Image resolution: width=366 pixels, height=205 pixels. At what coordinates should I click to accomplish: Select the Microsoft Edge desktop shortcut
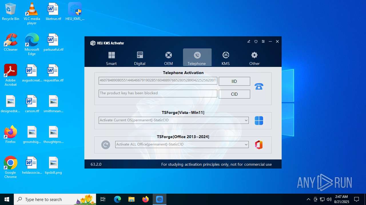pyautogui.click(x=32, y=44)
